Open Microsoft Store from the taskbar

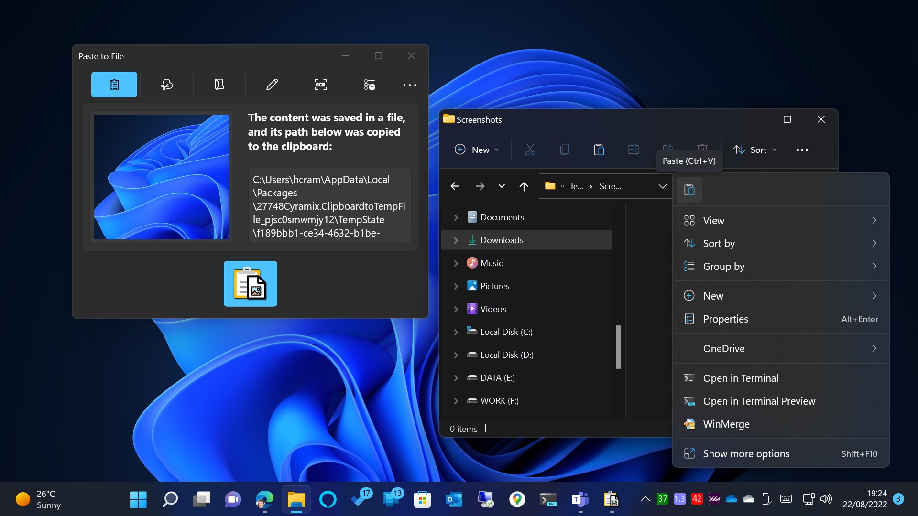pyautogui.click(x=422, y=499)
